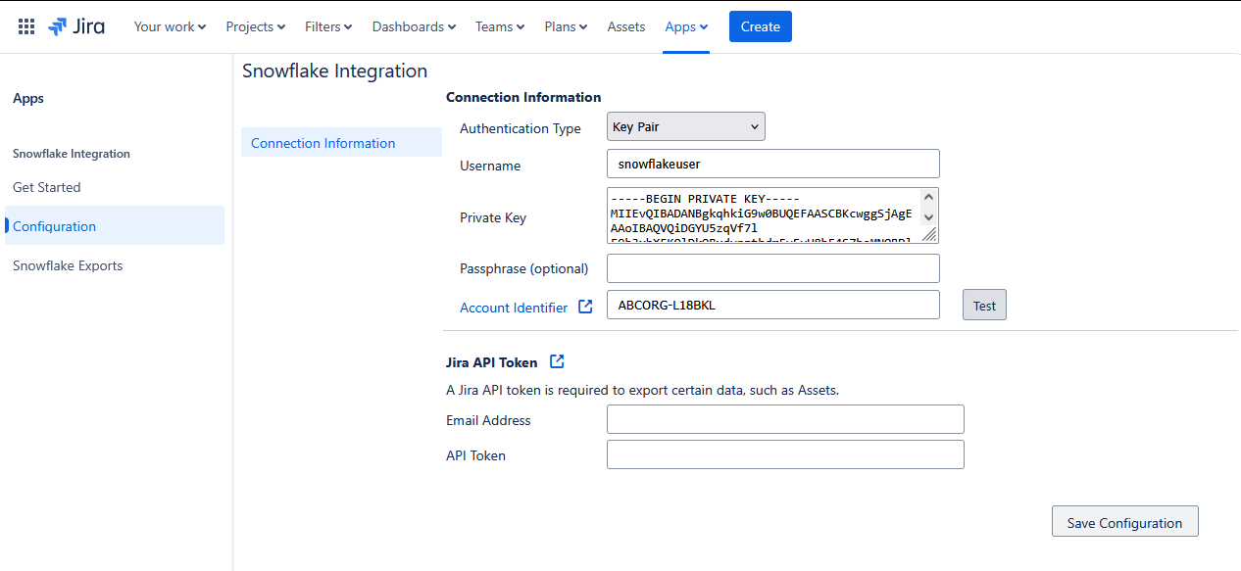Open Get Started in the sidebar
Image resolution: width=1241 pixels, height=571 pixels.
click(x=47, y=187)
